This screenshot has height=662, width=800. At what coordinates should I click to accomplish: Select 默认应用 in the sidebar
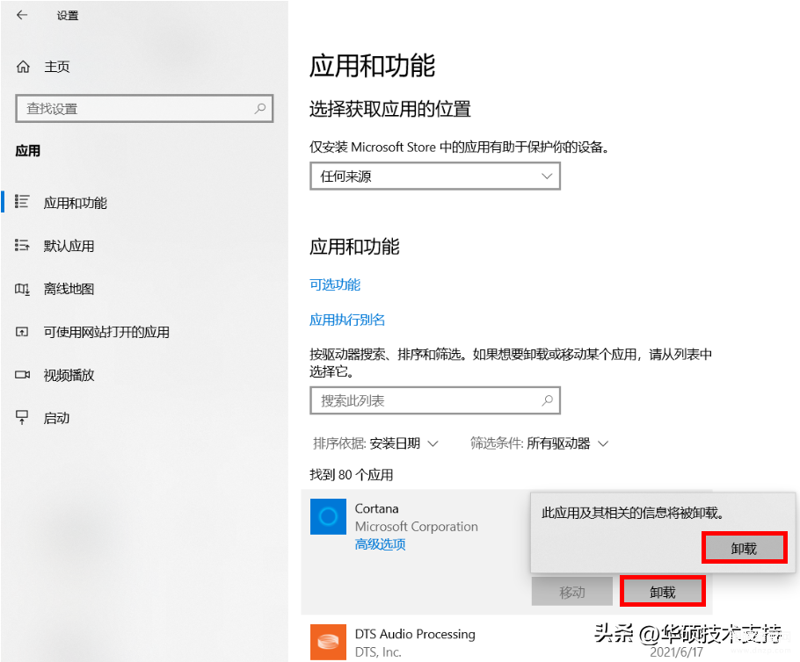coord(69,246)
